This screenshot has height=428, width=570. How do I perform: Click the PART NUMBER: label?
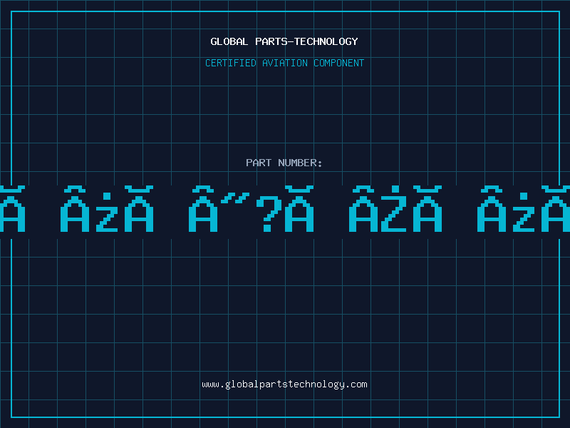(x=284, y=163)
